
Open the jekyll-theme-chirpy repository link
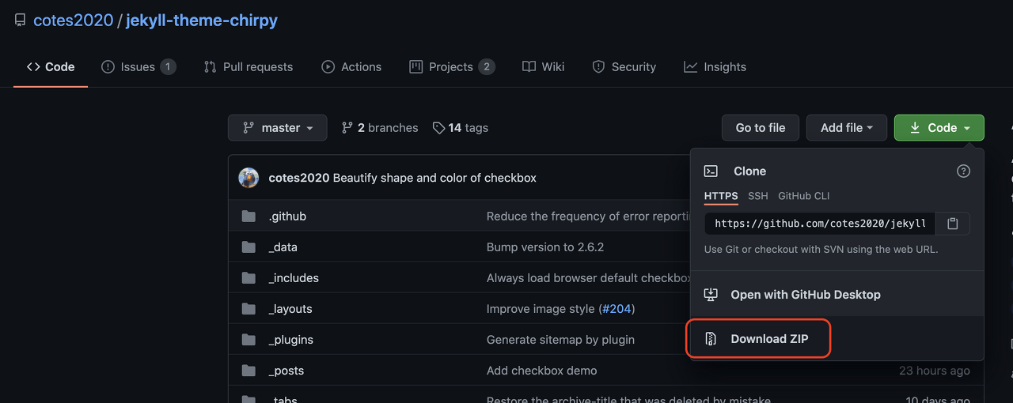coord(202,20)
